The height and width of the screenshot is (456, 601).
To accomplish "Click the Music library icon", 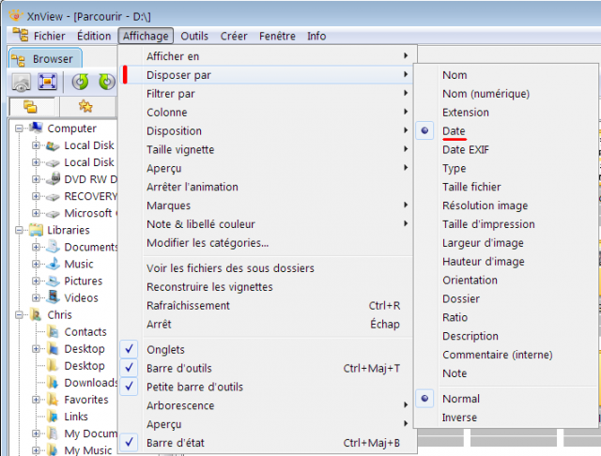I will click(53, 264).
